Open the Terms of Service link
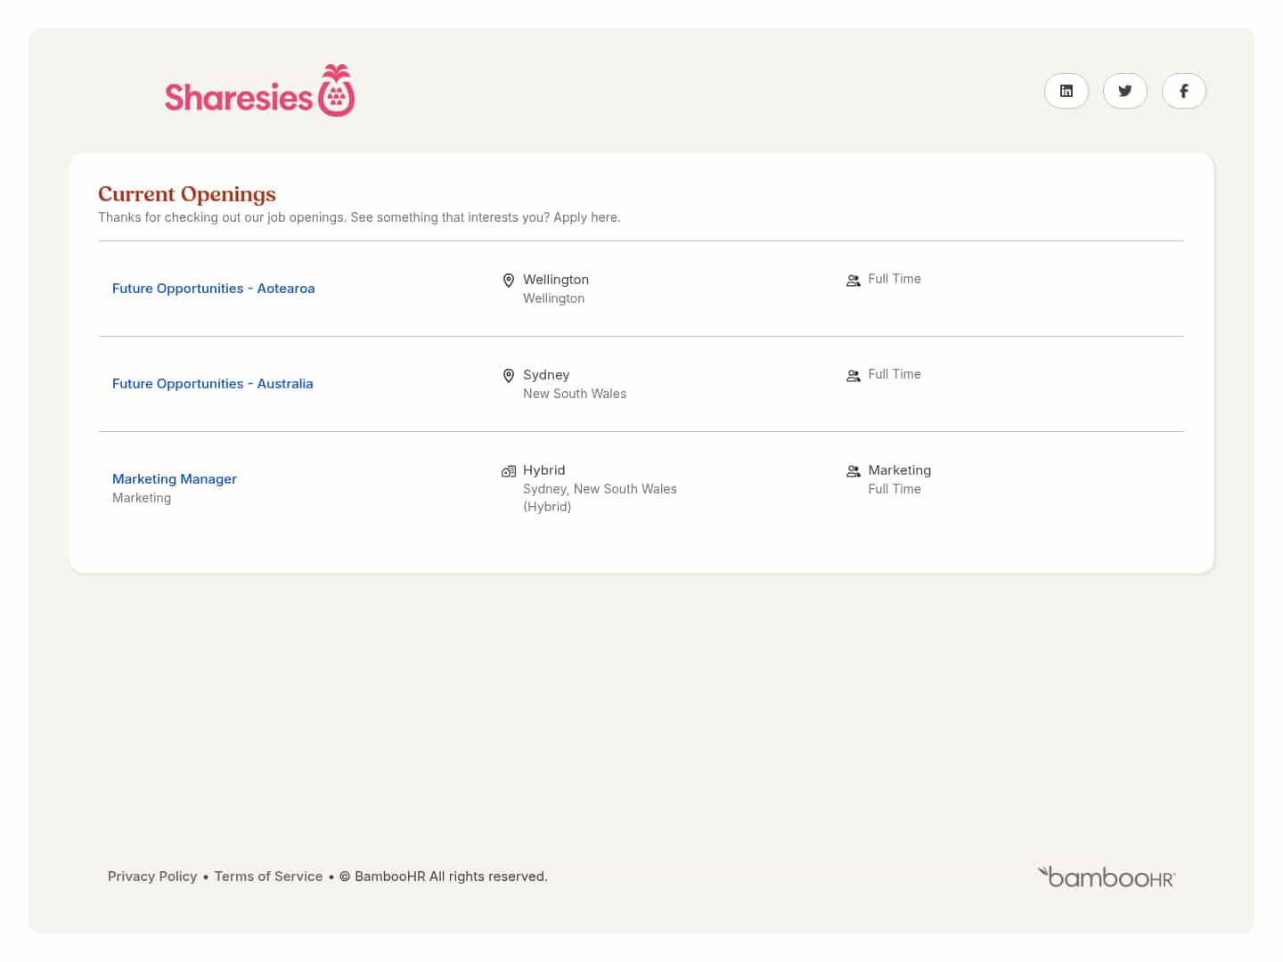The width and height of the screenshot is (1283, 962). click(x=268, y=876)
